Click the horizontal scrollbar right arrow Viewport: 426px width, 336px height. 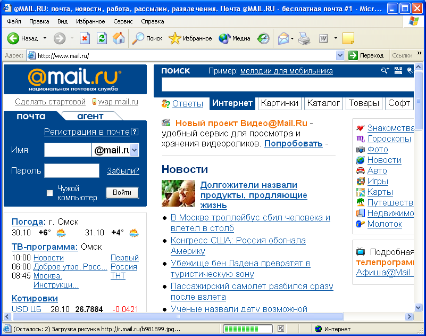tap(409, 317)
